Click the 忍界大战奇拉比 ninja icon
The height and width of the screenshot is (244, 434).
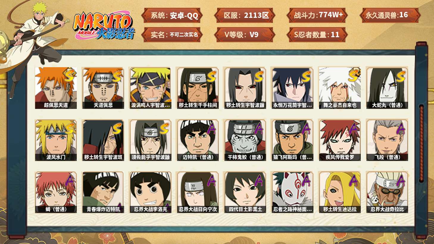click(x=387, y=192)
